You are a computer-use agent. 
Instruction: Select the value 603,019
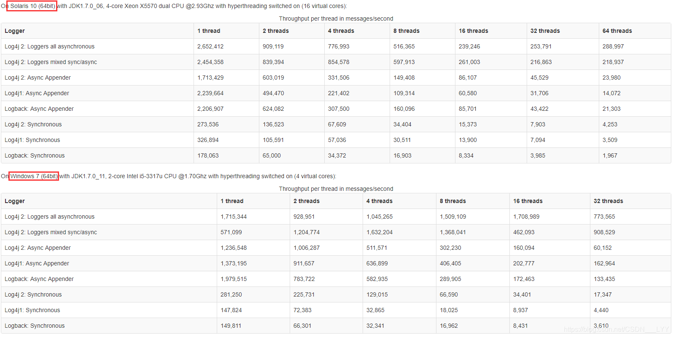click(273, 78)
